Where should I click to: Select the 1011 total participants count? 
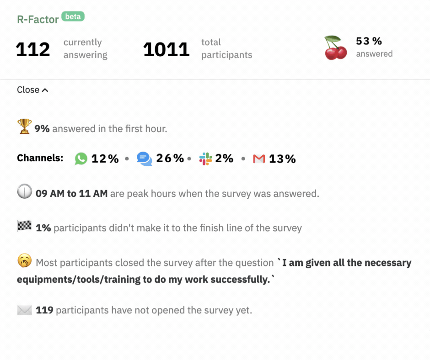pyautogui.click(x=166, y=48)
